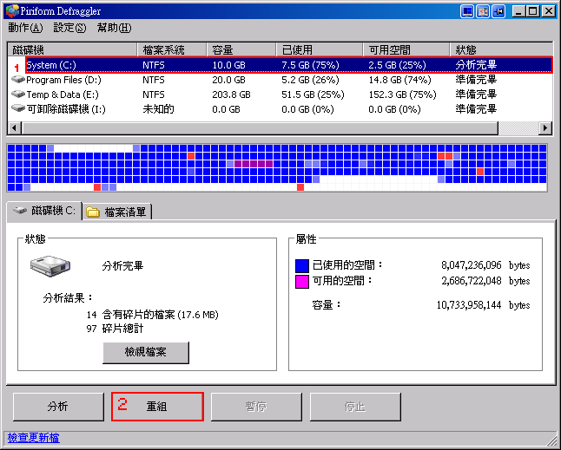Click the 203.8 GB capacity cell

[x=231, y=95]
